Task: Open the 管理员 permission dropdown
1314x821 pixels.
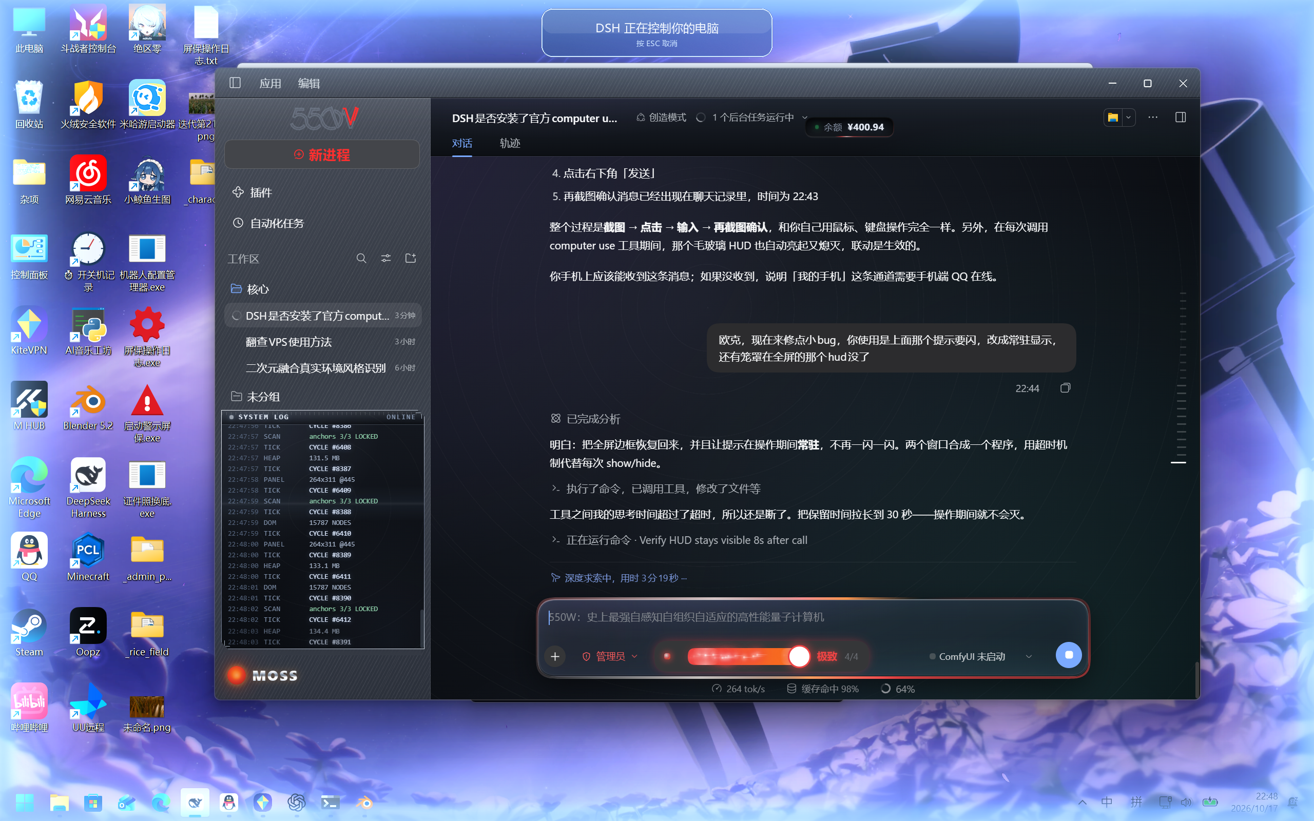Action: coord(610,656)
